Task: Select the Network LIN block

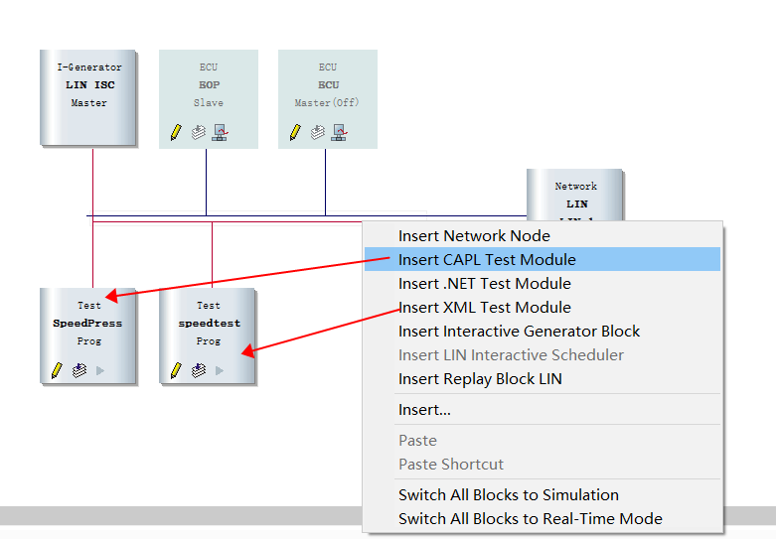Action: click(x=574, y=195)
